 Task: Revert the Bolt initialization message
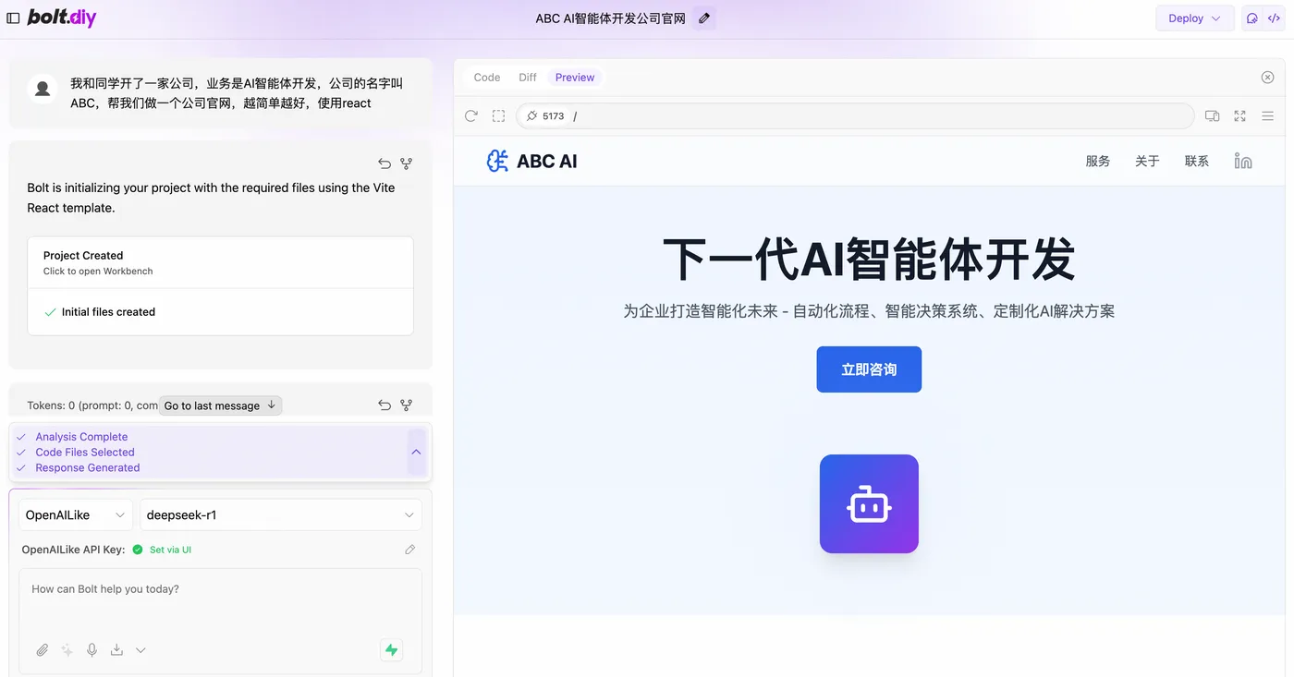[x=385, y=163]
